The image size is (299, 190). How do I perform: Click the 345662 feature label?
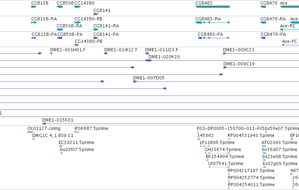[x=206, y=136]
